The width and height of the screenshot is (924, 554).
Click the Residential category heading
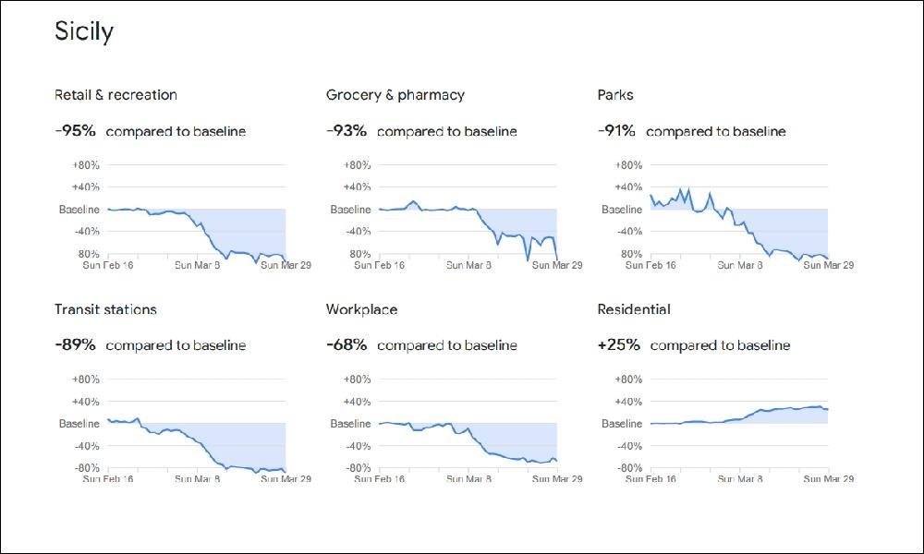click(634, 309)
